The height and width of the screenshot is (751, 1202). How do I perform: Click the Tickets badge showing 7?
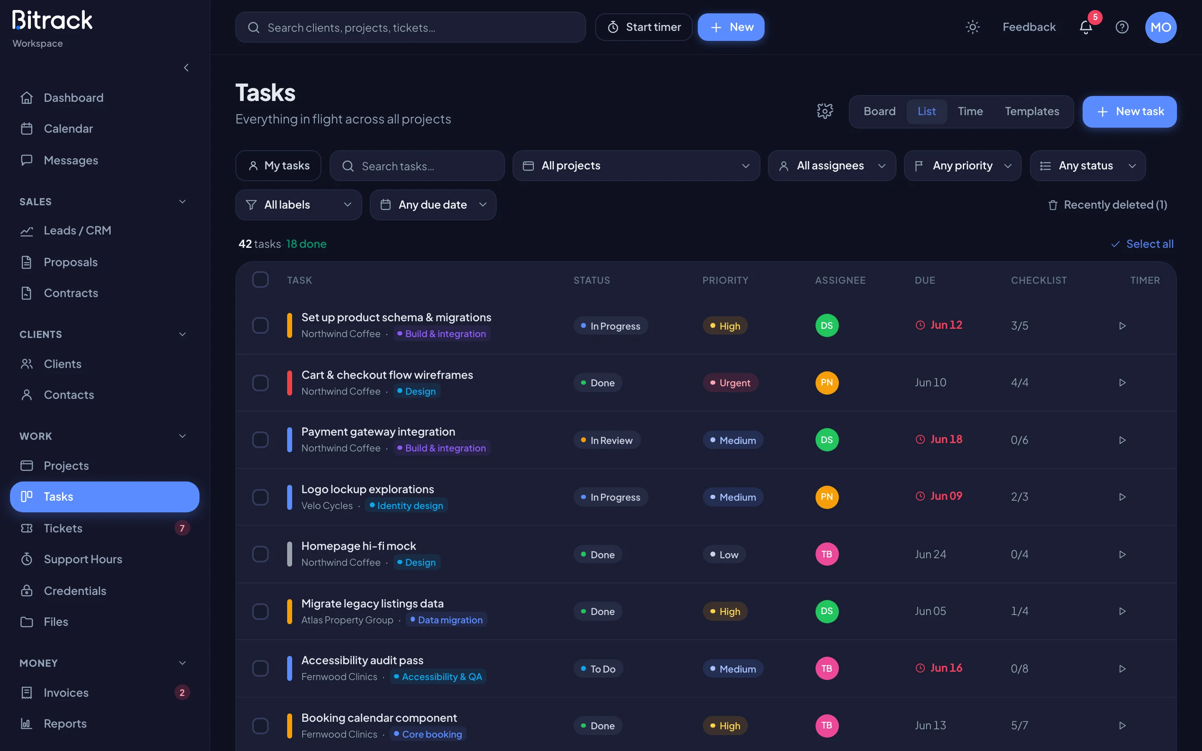tap(182, 528)
